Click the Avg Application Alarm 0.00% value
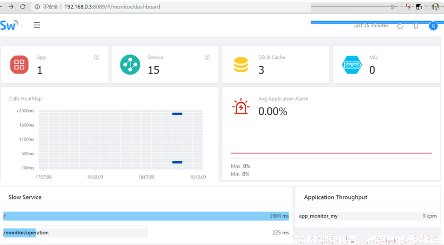444x245 pixels. click(273, 111)
